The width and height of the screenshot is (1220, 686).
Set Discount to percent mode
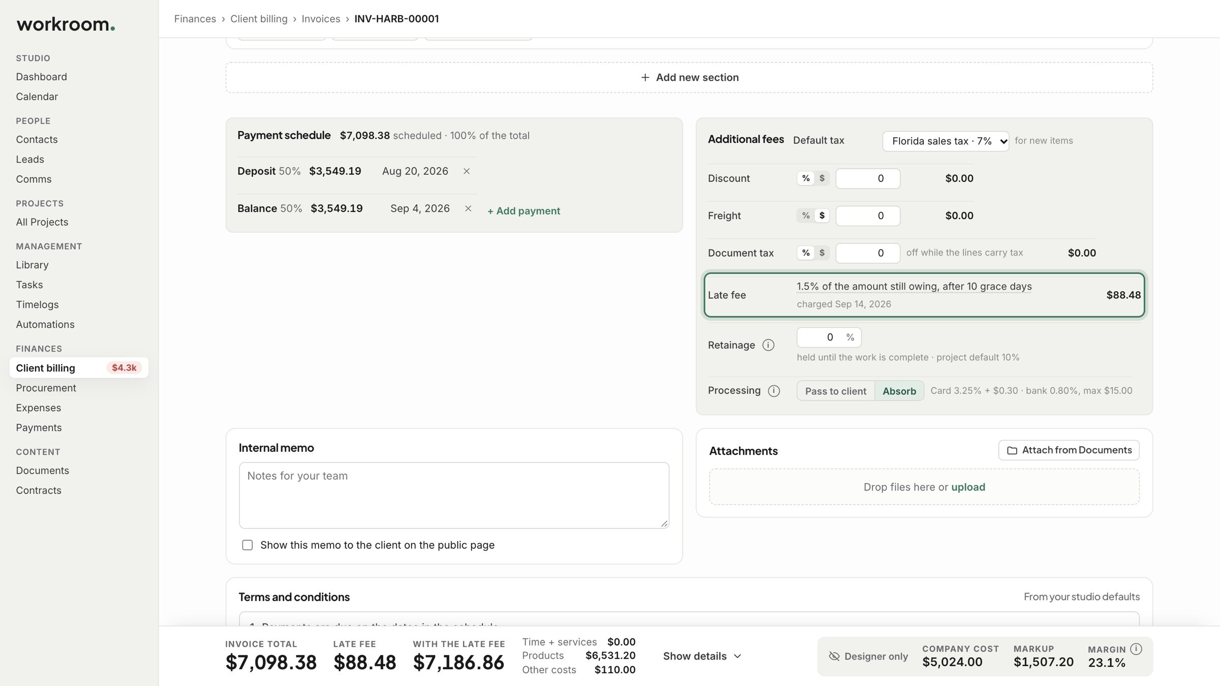[806, 178]
